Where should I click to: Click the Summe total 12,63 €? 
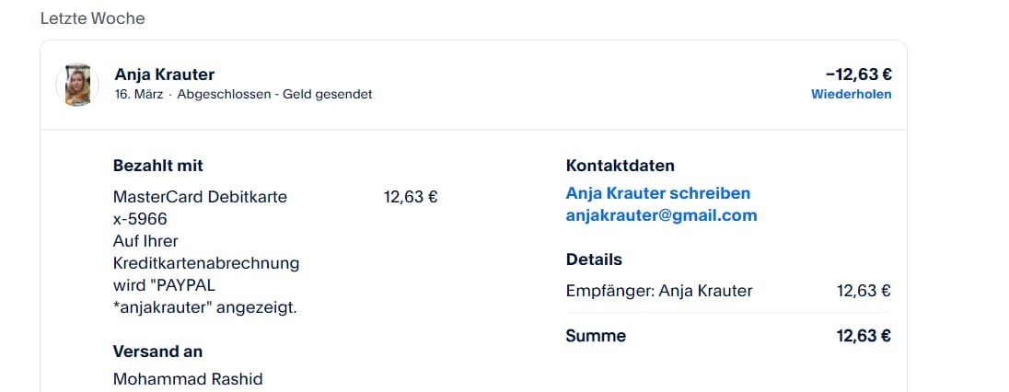point(863,336)
